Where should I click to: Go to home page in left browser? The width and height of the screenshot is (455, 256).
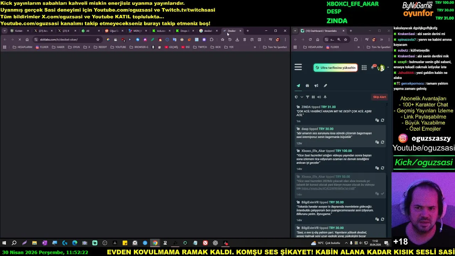point(27,39)
